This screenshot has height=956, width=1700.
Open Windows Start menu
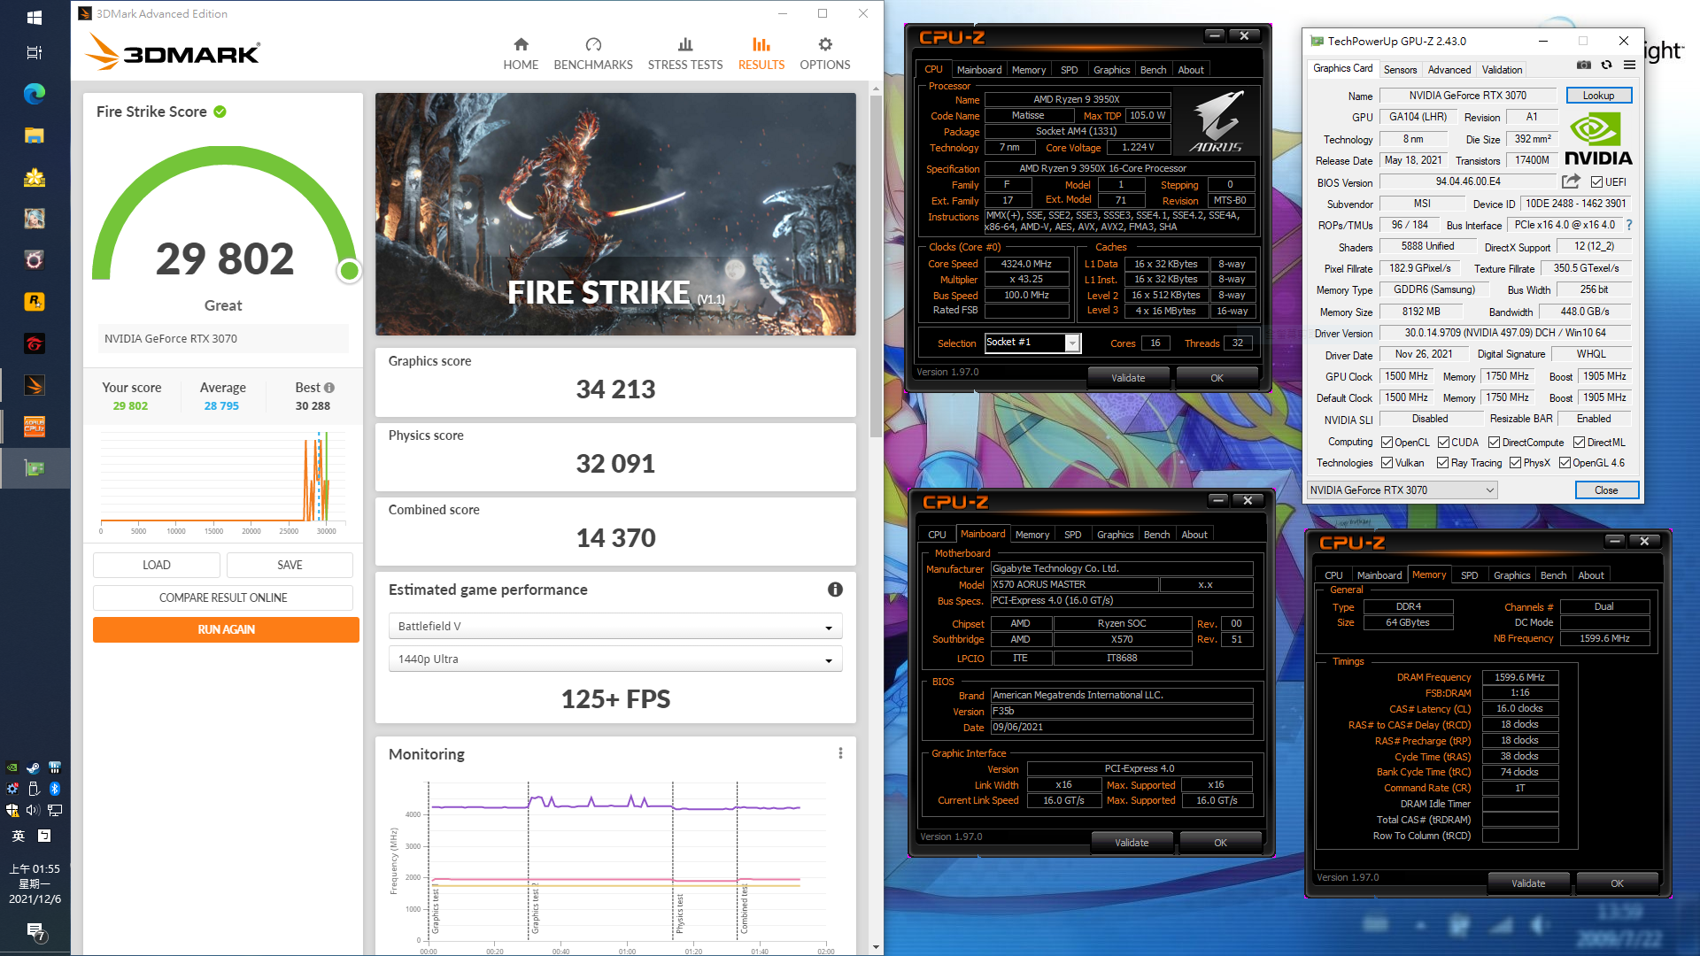(x=35, y=17)
